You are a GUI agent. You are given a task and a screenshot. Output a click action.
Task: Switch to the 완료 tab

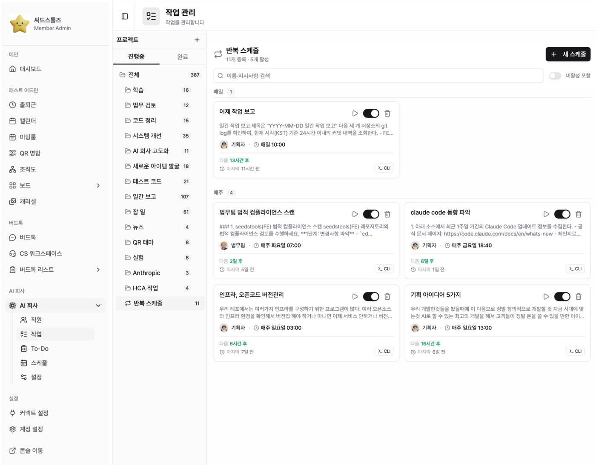pos(183,57)
